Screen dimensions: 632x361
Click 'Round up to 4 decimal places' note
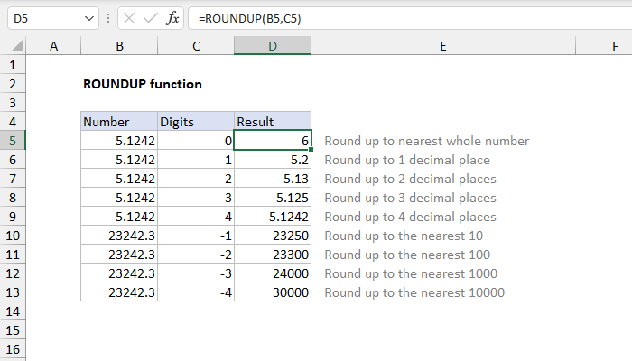click(410, 217)
